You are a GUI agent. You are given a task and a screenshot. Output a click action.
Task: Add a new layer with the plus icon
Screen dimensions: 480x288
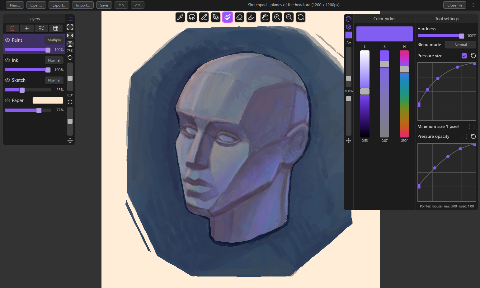tap(27, 28)
